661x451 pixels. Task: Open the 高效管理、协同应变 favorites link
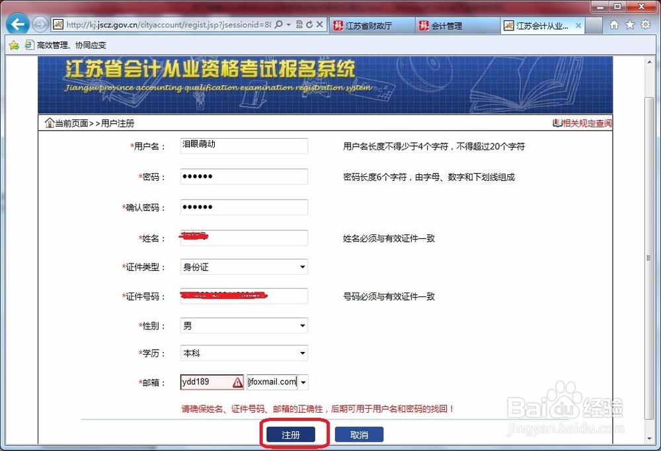click(65, 45)
